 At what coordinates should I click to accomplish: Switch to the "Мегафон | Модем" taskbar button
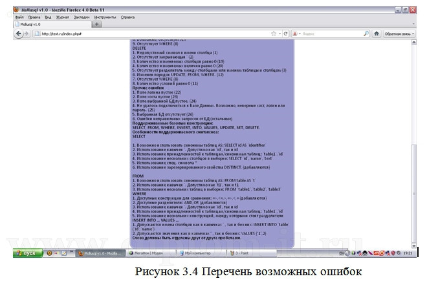151,253
